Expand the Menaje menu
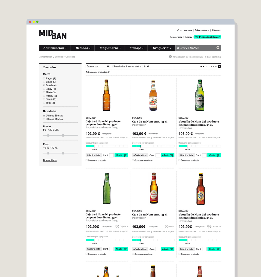This screenshot has height=277, width=261. point(136,48)
